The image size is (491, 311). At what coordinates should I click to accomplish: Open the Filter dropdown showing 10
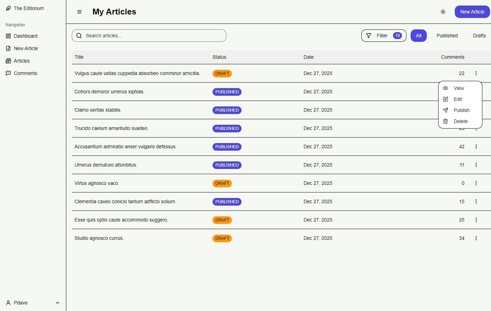point(383,36)
